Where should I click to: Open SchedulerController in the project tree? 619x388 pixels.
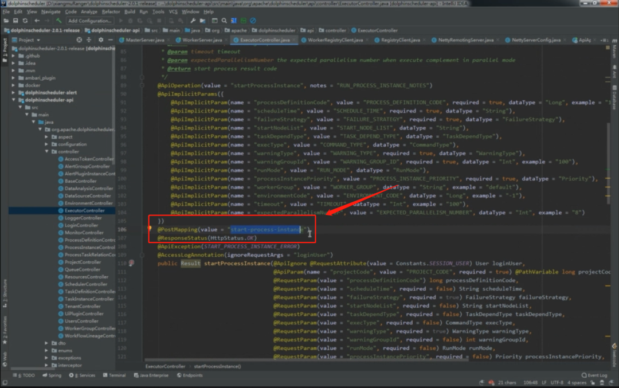(x=85, y=284)
